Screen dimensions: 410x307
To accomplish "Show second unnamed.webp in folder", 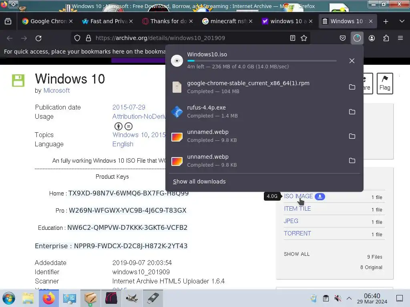I will (x=352, y=161).
